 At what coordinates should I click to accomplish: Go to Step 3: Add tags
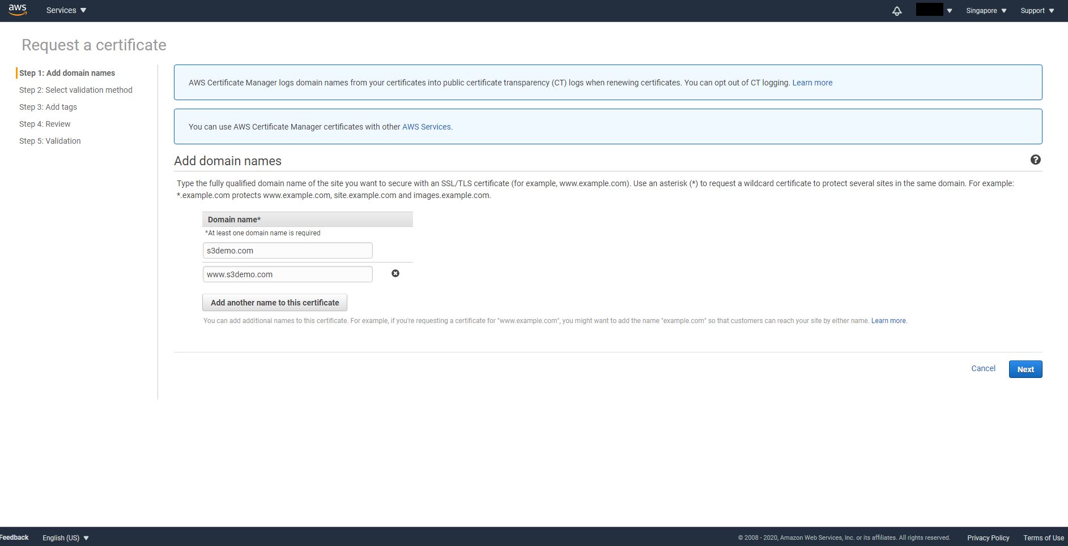pos(48,107)
